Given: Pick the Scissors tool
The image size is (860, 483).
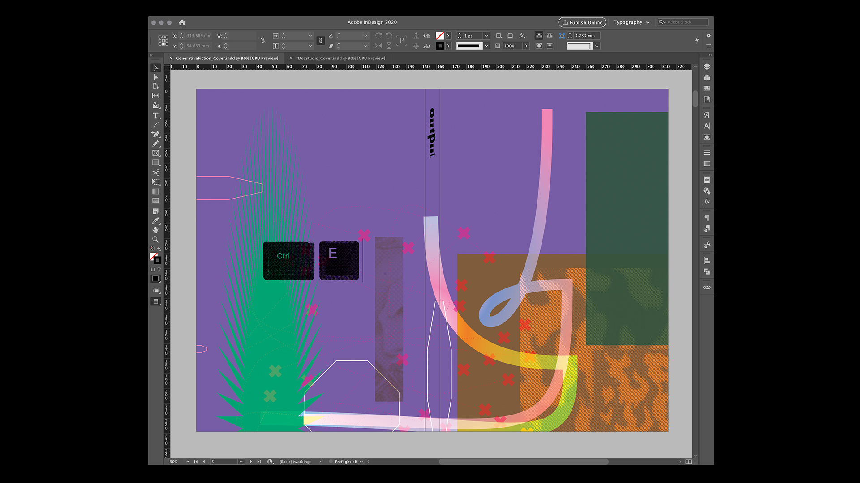Looking at the screenshot, I should pos(155,173).
